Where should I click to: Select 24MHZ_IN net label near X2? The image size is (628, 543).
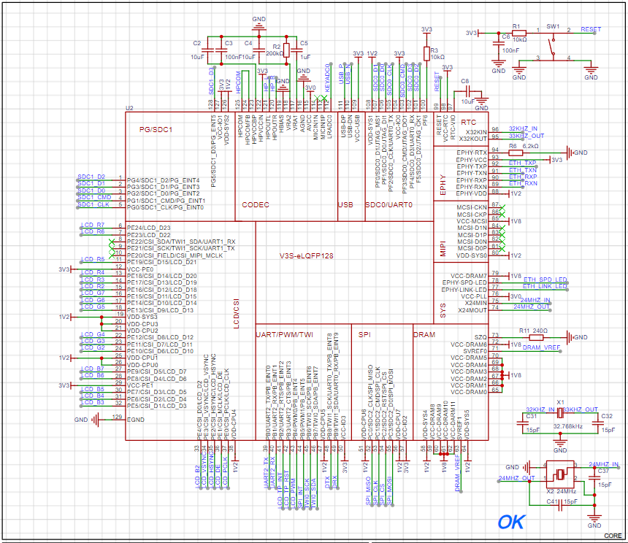pos(603,464)
